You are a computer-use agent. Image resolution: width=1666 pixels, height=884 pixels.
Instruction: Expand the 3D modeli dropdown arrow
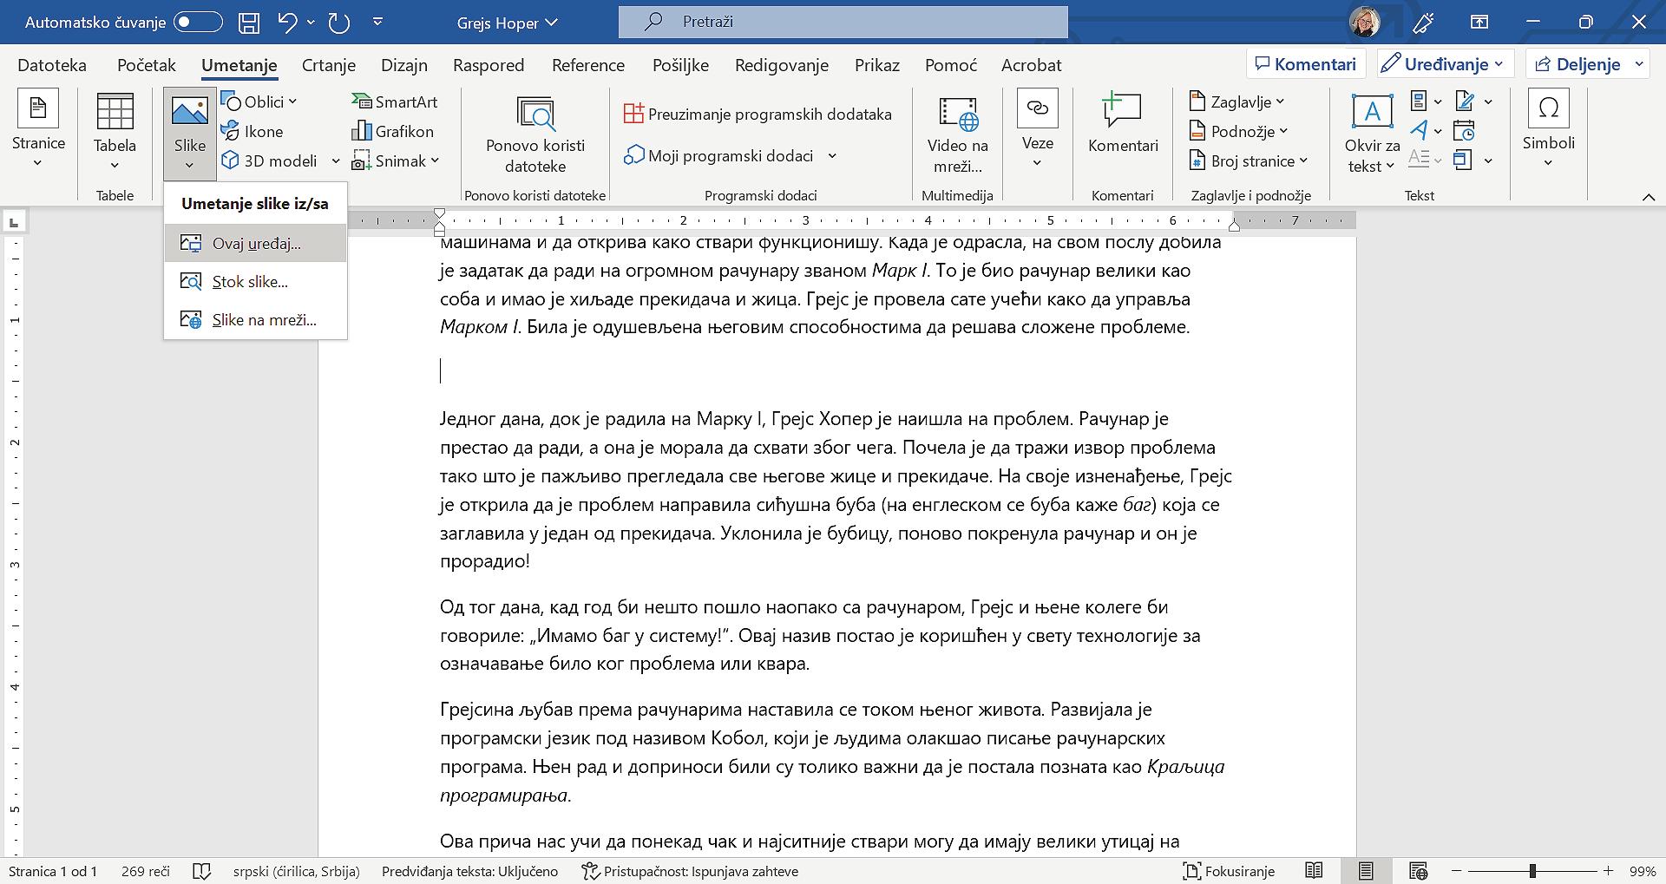[x=336, y=160]
